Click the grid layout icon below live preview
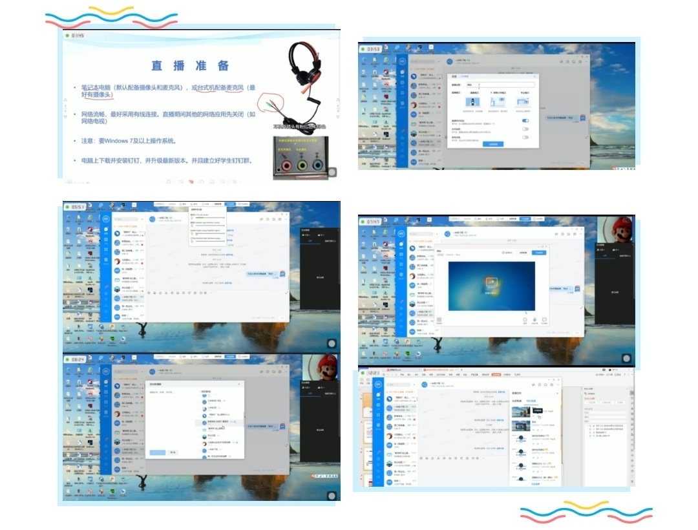This screenshot has width=698, height=530. [x=439, y=319]
